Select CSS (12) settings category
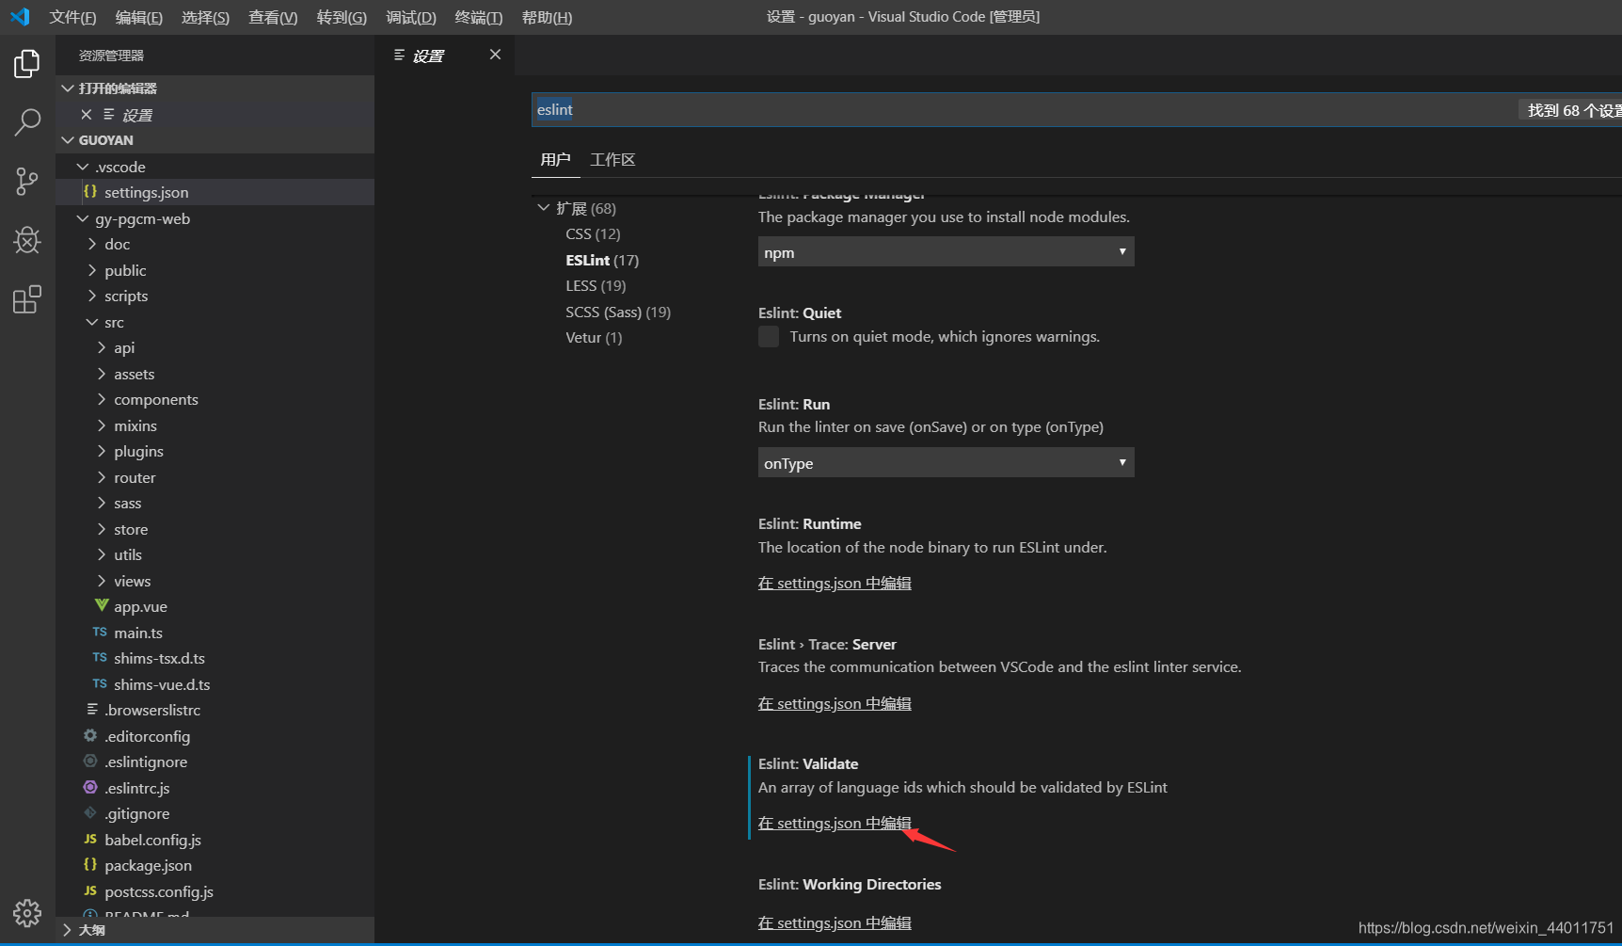 click(593, 234)
